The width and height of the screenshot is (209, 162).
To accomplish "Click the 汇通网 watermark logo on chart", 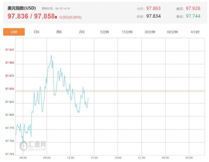I will pos(33,146).
